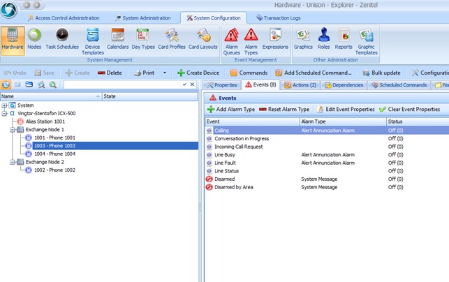Click the Card Profiles icon
The image size is (449, 282).
[x=170, y=40]
